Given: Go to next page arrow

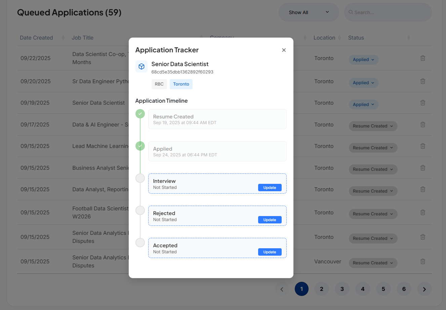Looking at the screenshot, I should coord(424,289).
